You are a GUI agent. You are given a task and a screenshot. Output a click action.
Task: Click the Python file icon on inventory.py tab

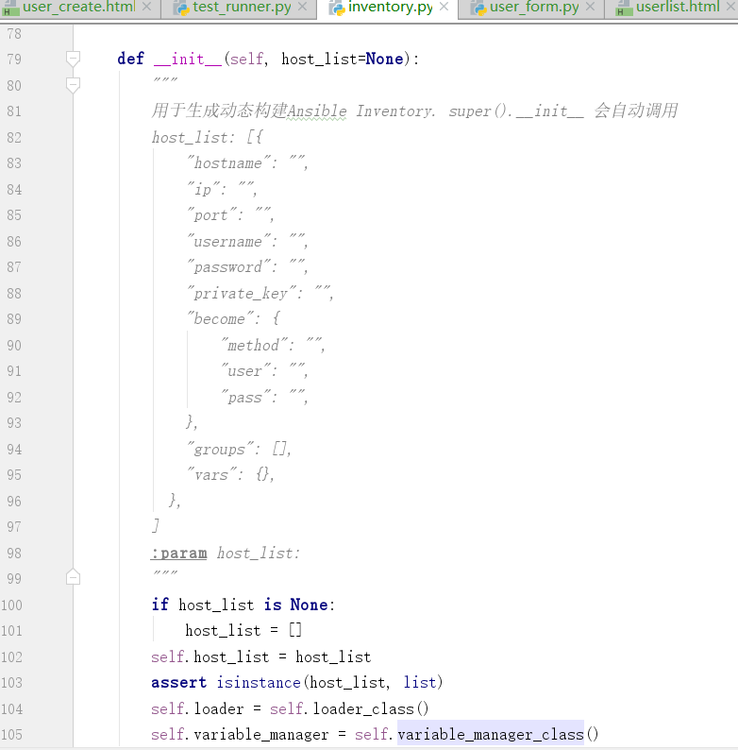(337, 8)
